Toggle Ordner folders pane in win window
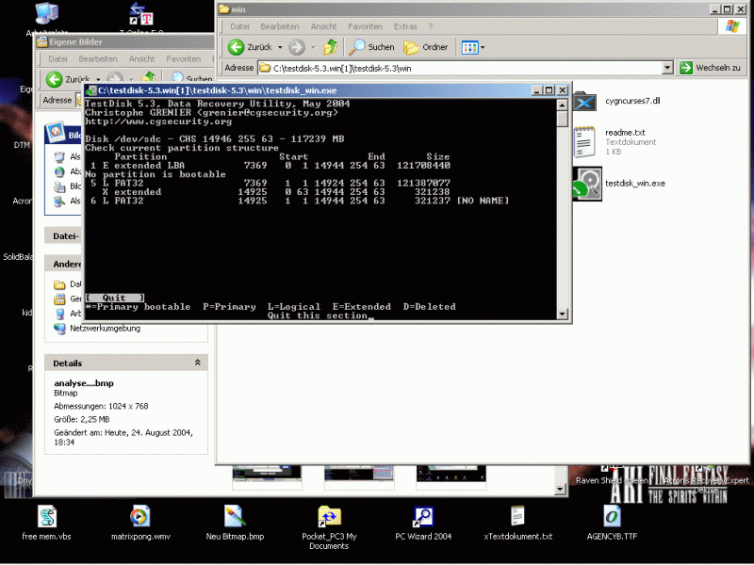The image size is (754, 565). (426, 47)
